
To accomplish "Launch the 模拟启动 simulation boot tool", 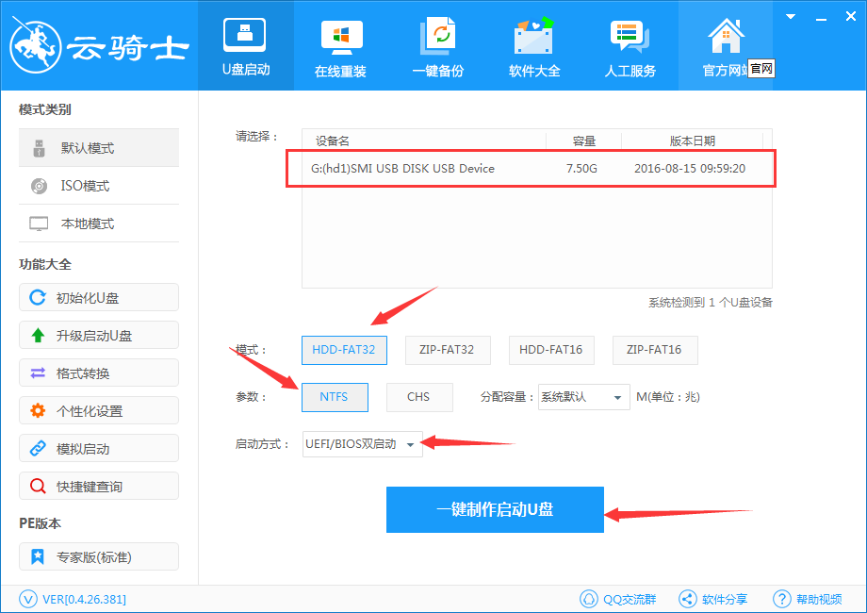I will tap(98, 448).
